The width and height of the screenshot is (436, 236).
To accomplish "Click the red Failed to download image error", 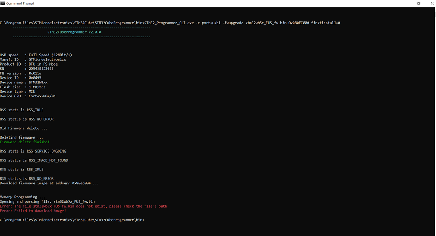I will coord(33,211).
